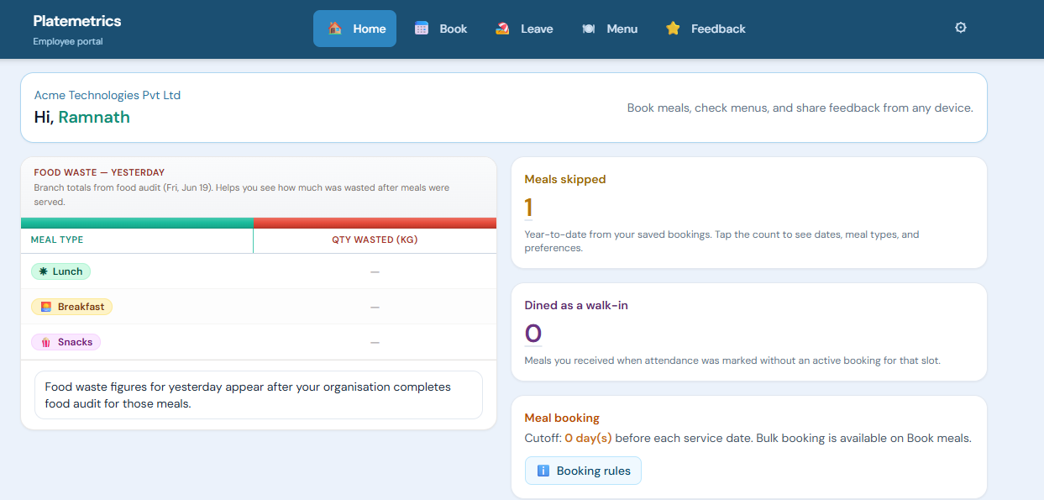
Task: Open the Booking rules button
Action: tap(583, 471)
